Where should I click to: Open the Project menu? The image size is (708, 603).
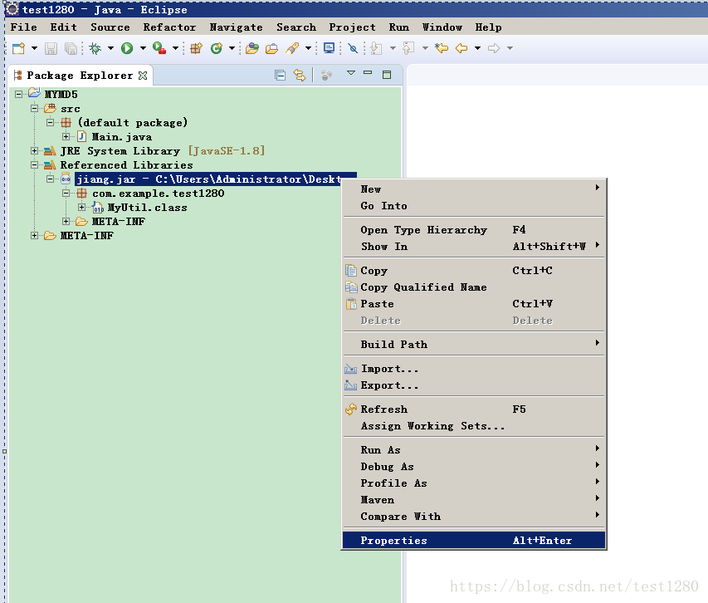(352, 27)
